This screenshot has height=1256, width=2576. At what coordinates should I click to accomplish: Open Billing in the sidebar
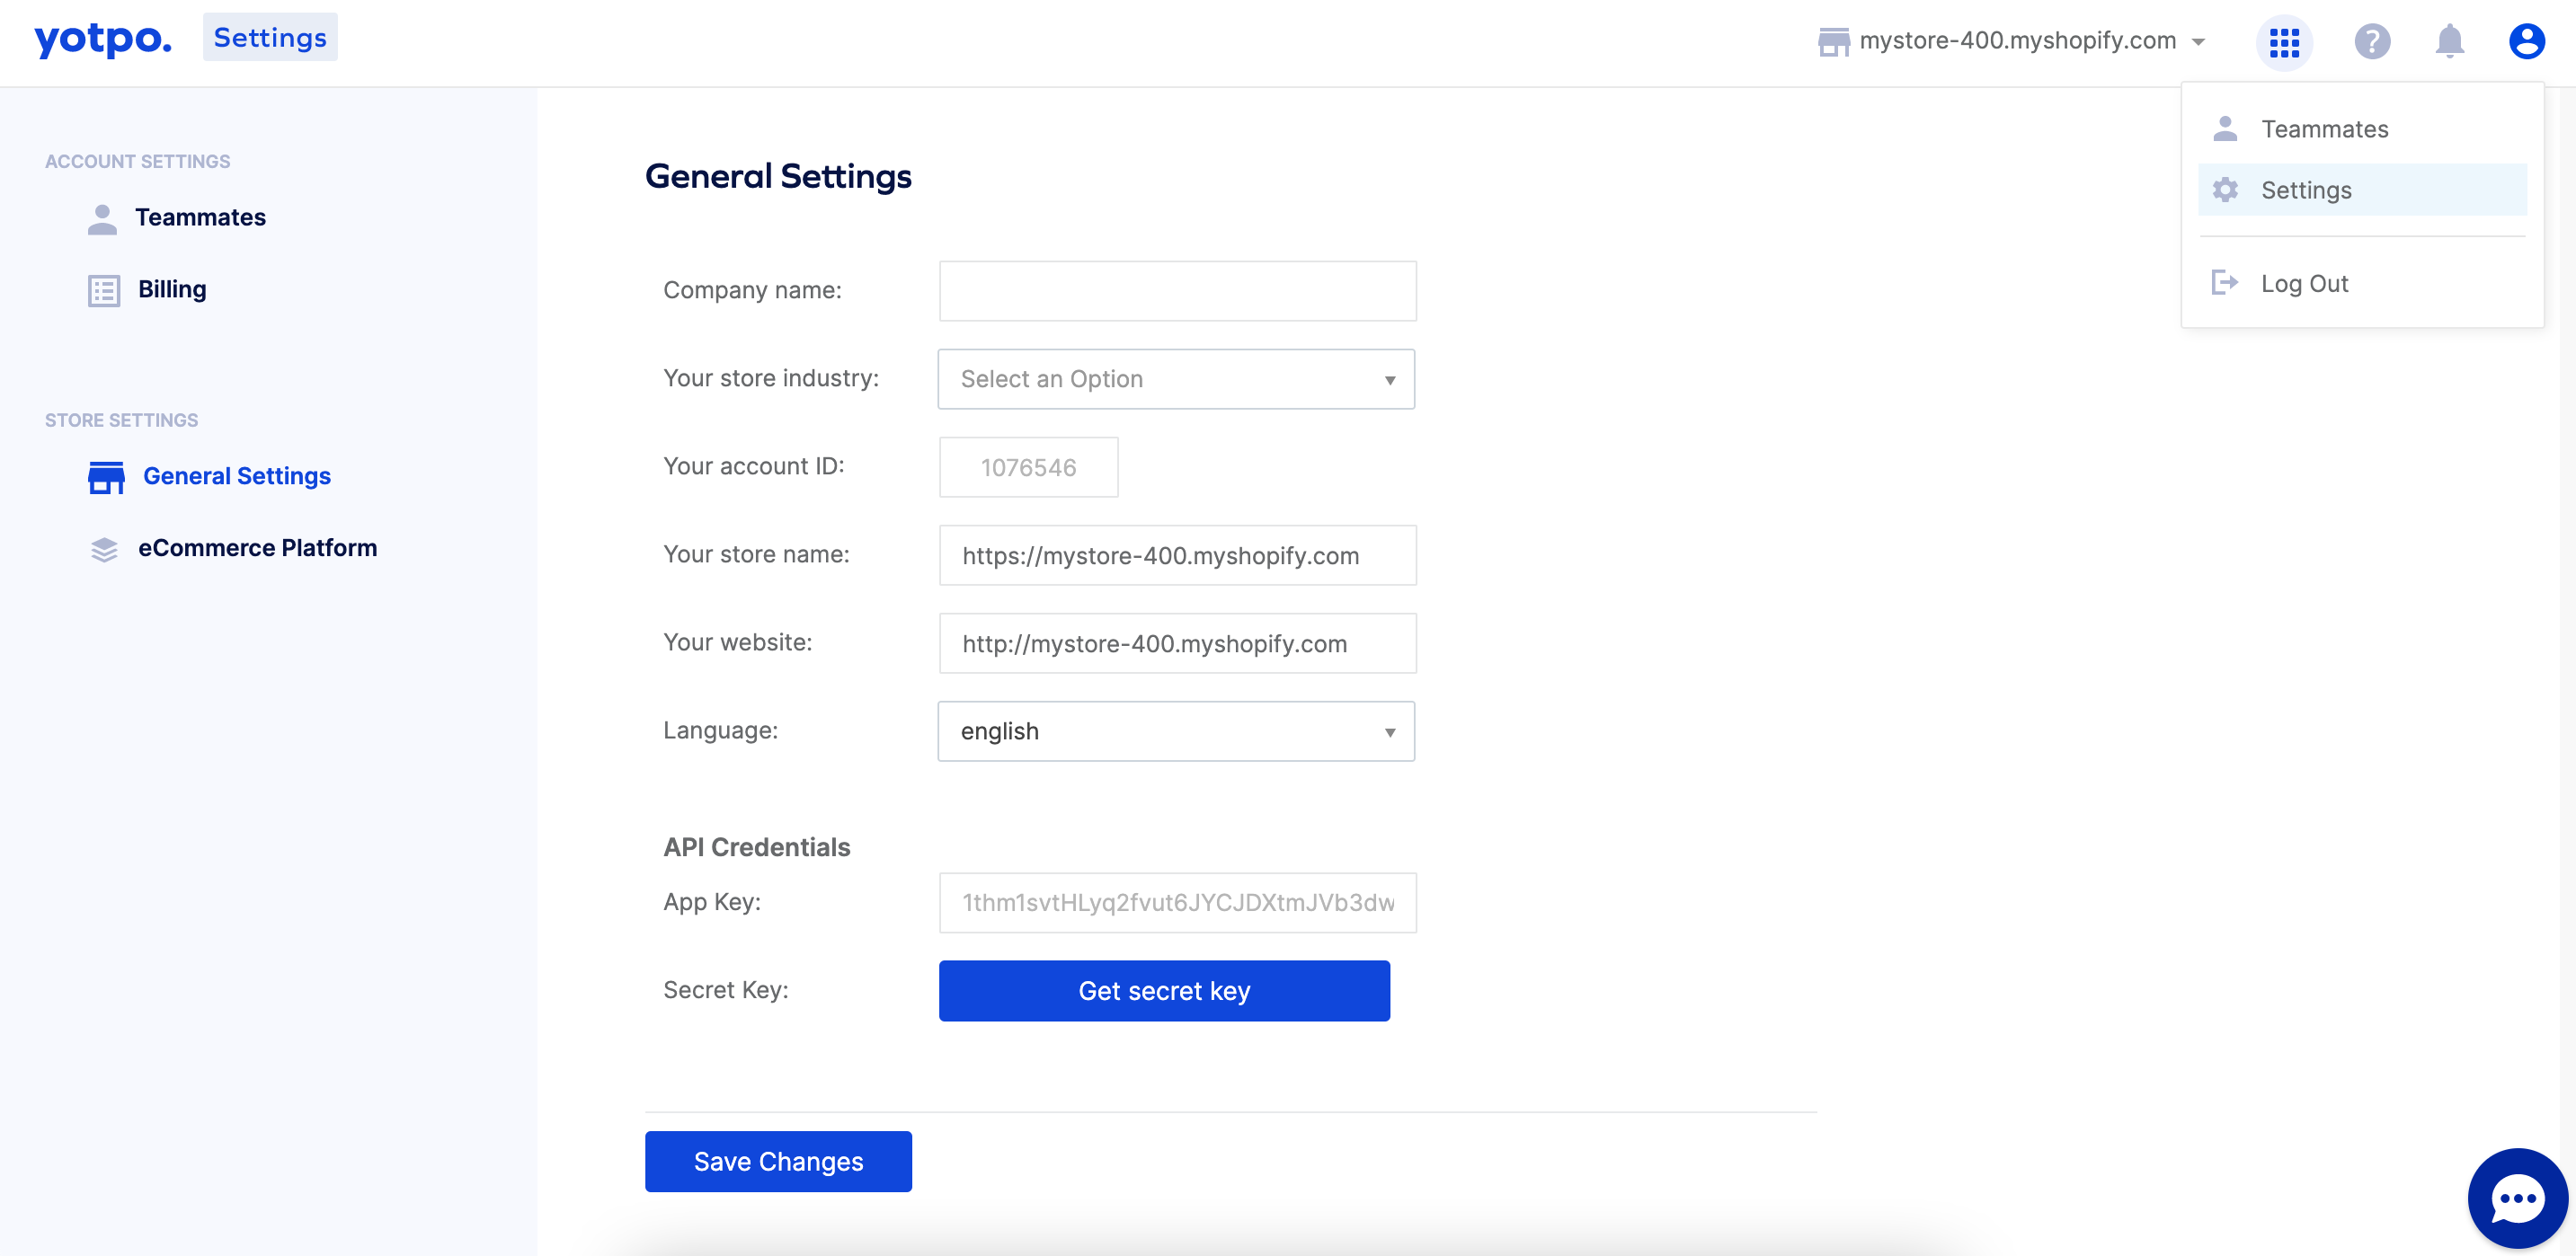click(172, 290)
